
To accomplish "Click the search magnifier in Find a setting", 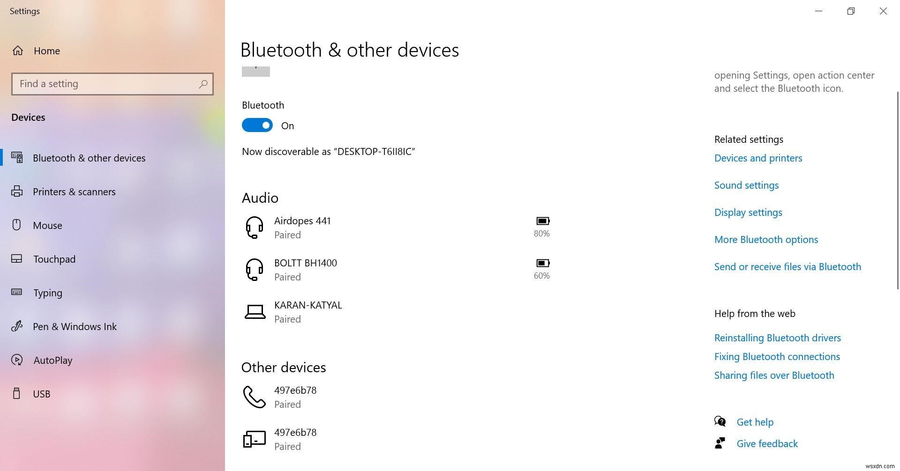I will click(203, 84).
